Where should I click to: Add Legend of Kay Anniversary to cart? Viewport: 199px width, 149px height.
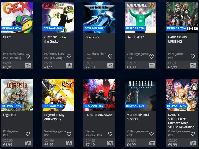69,143
